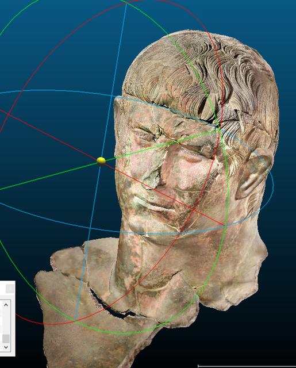The height and width of the screenshot is (368, 296).
Task: Click the scroll down arrow in panel
Action: coord(6,347)
